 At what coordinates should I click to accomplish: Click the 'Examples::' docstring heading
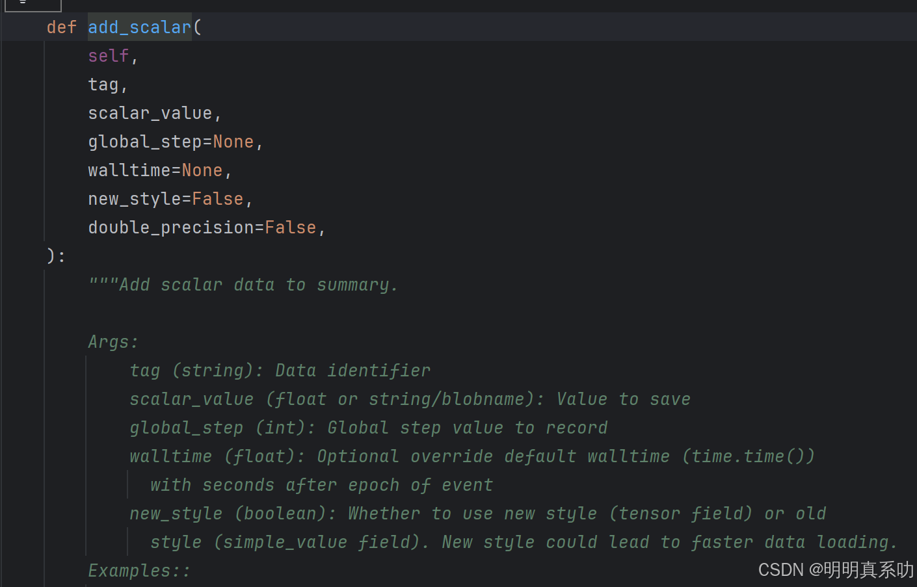(x=139, y=571)
